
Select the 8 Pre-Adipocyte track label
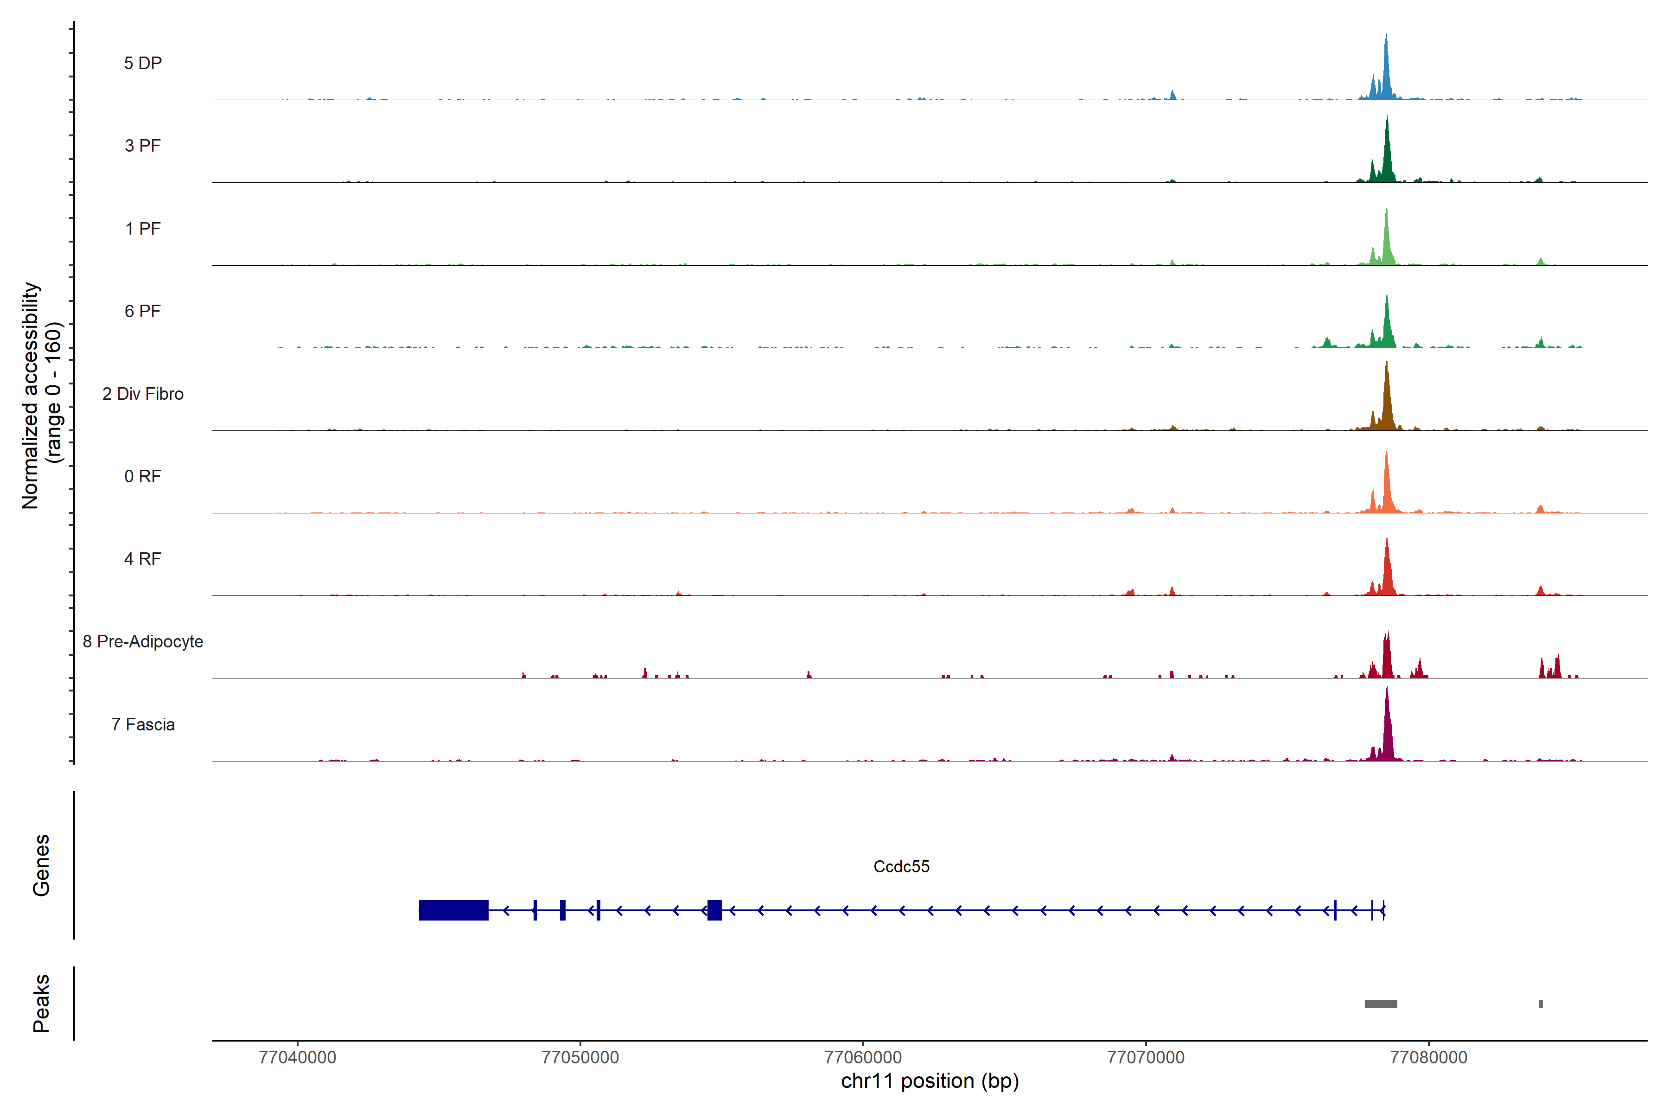[x=143, y=642]
